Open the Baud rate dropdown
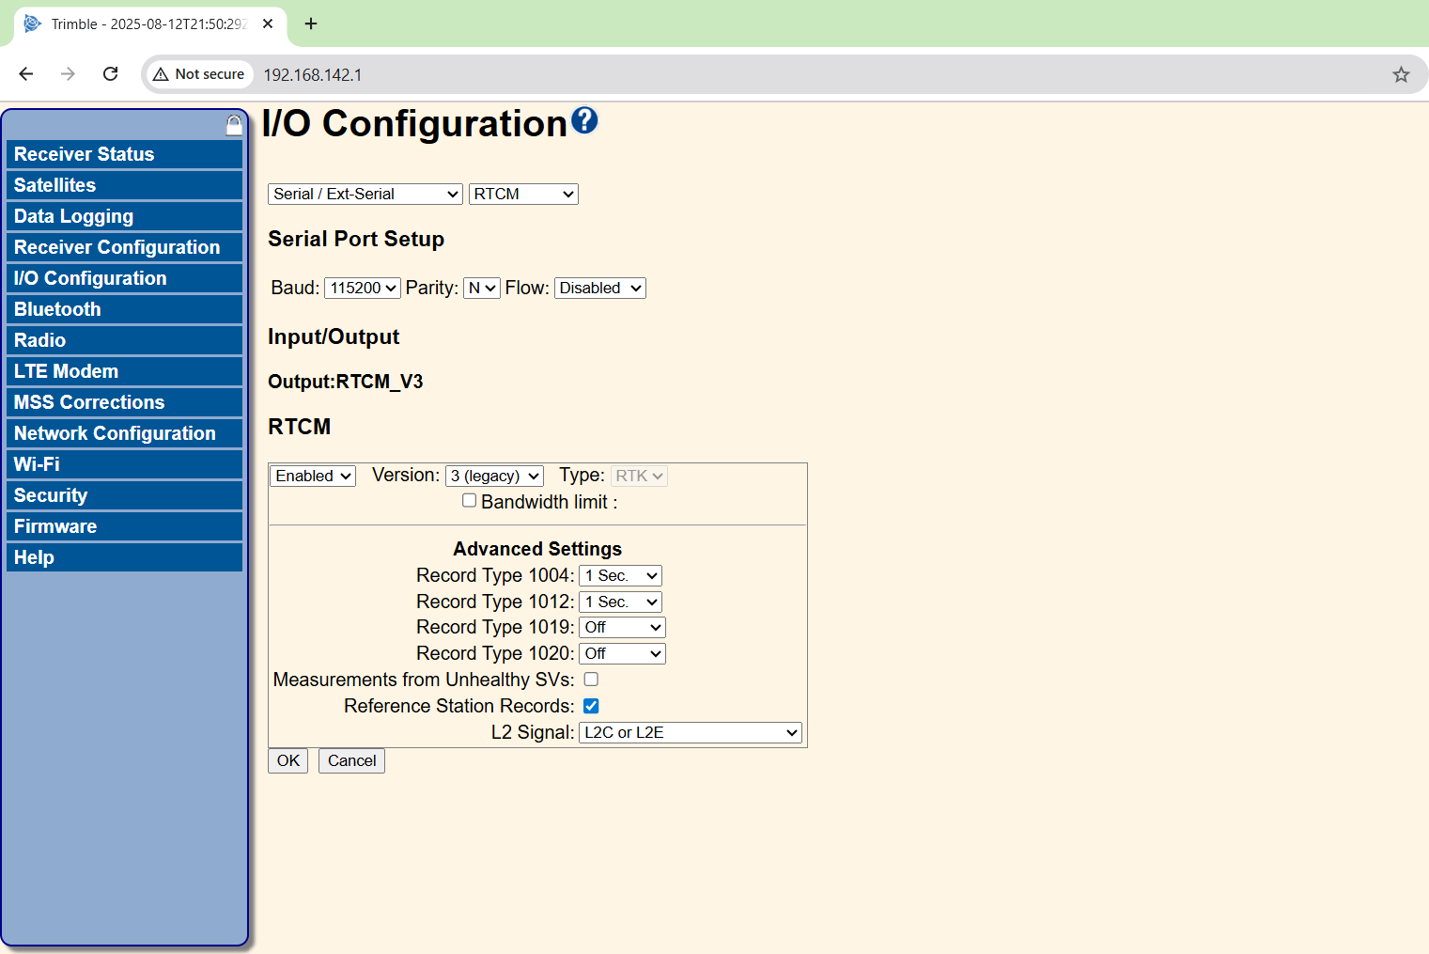The image size is (1429, 954). click(x=363, y=288)
